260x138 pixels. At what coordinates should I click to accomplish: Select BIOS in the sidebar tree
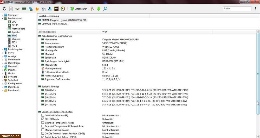14,42
